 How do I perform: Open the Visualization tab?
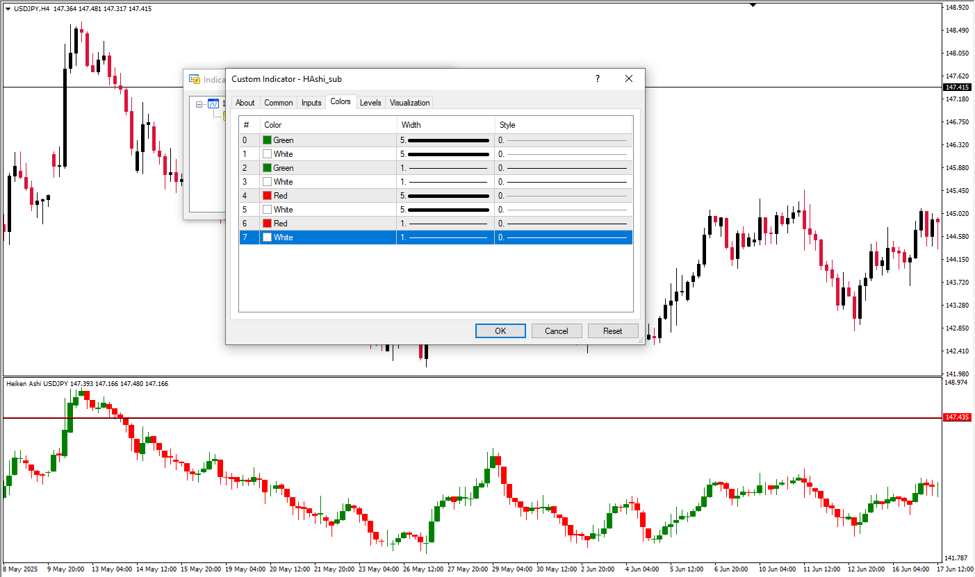tap(409, 103)
